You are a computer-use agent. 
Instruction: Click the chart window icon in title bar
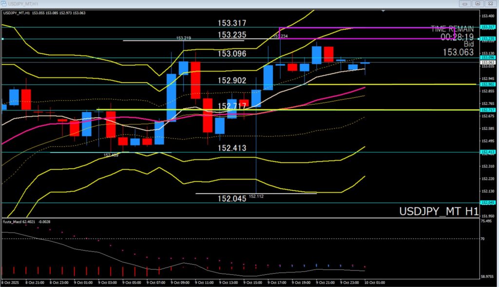coord(3,3)
